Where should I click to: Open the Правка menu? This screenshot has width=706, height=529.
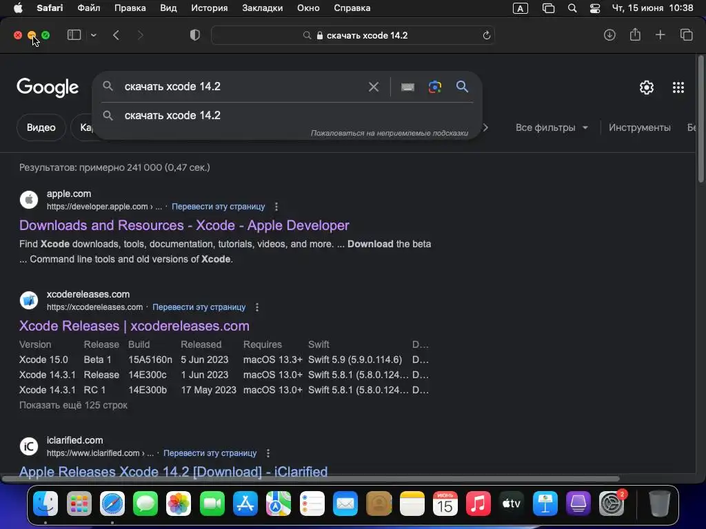coord(130,8)
